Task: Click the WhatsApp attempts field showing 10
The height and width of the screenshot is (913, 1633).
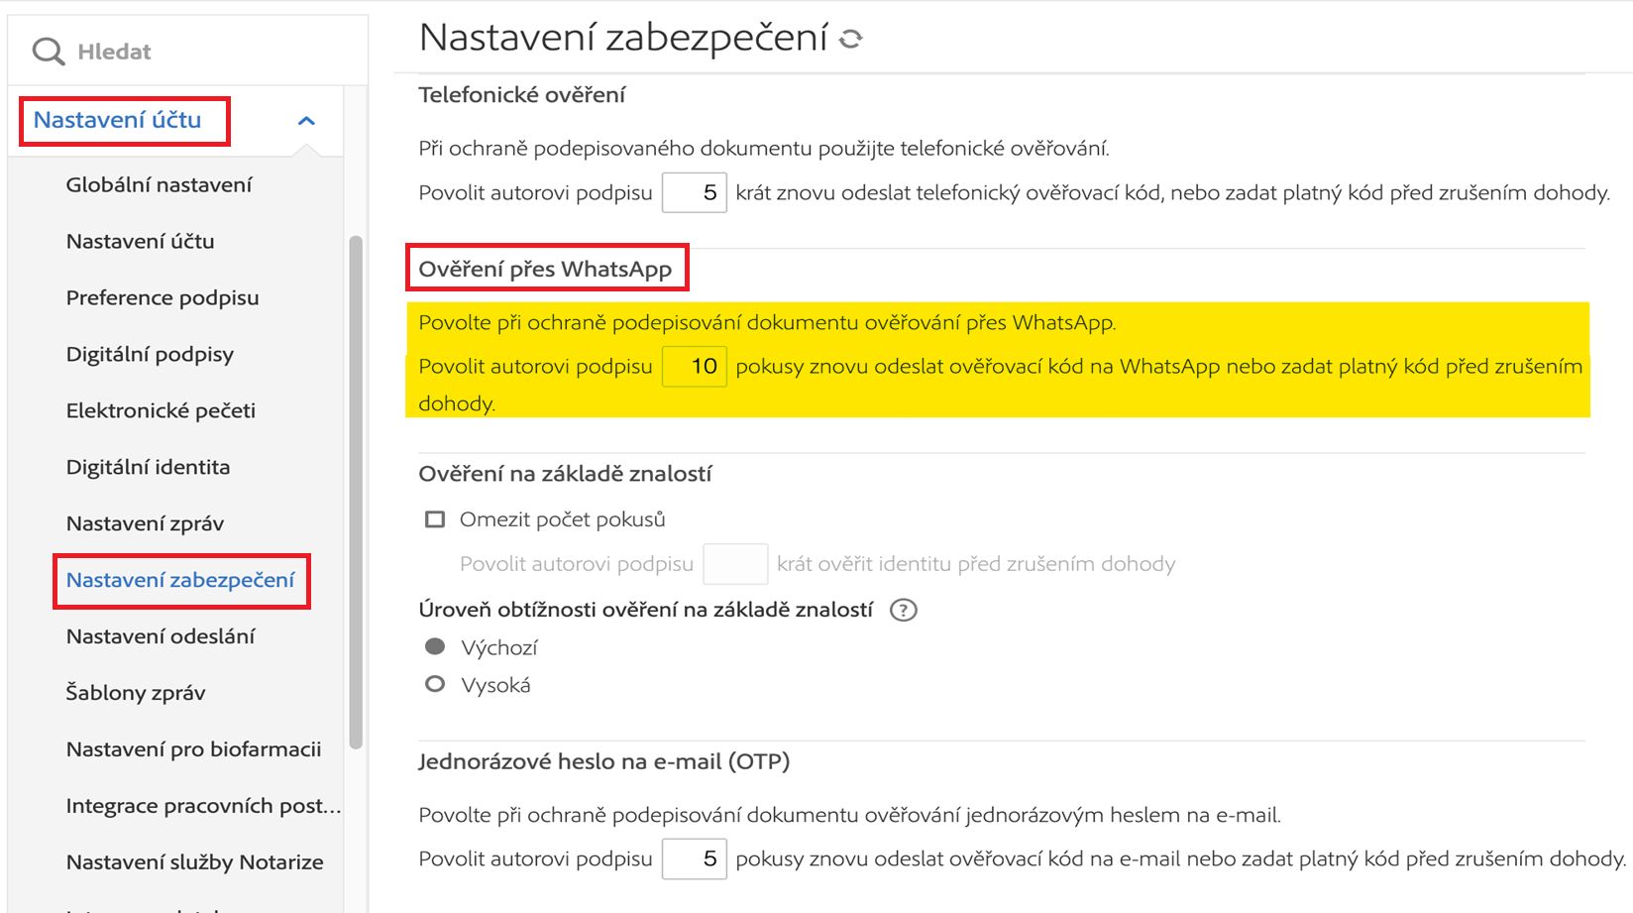Action: (694, 366)
